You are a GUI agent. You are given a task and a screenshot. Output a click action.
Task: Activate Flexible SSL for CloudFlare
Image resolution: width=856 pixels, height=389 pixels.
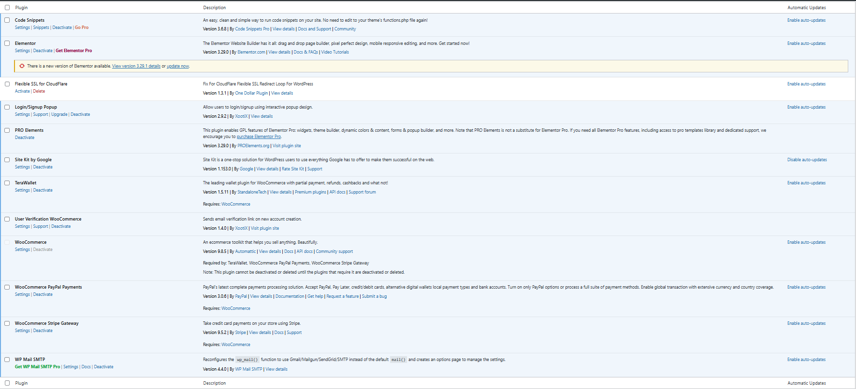coord(22,91)
